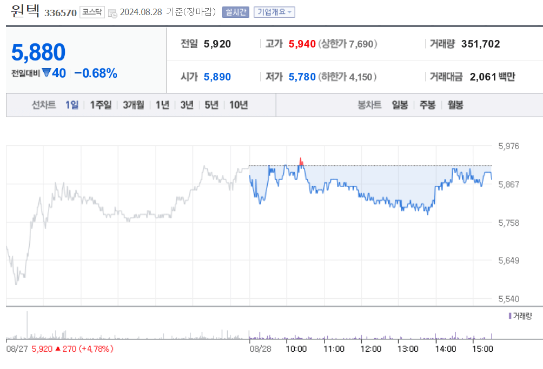Show the 5년 line chart
This screenshot has width=543, height=369.
pos(211,105)
